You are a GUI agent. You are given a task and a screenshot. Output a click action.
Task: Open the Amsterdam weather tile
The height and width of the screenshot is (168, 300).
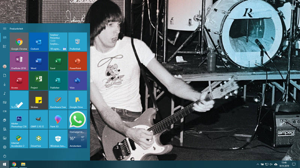click(x=78, y=139)
